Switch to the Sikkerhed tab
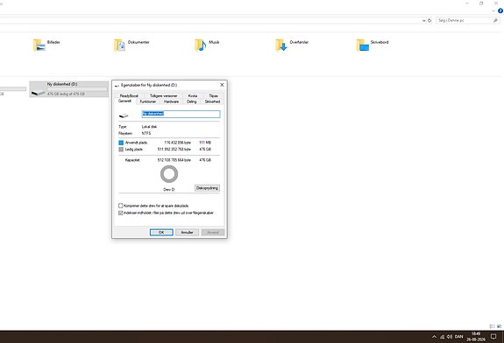Screen dimensions: 504x343 click(x=212, y=101)
